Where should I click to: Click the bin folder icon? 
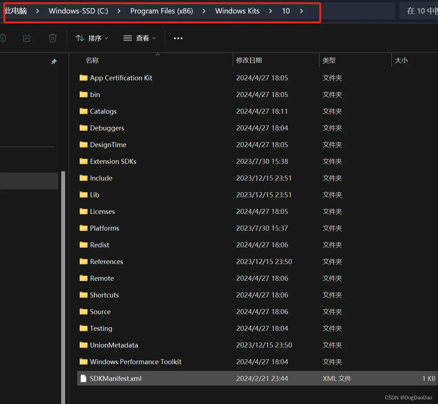pos(84,95)
